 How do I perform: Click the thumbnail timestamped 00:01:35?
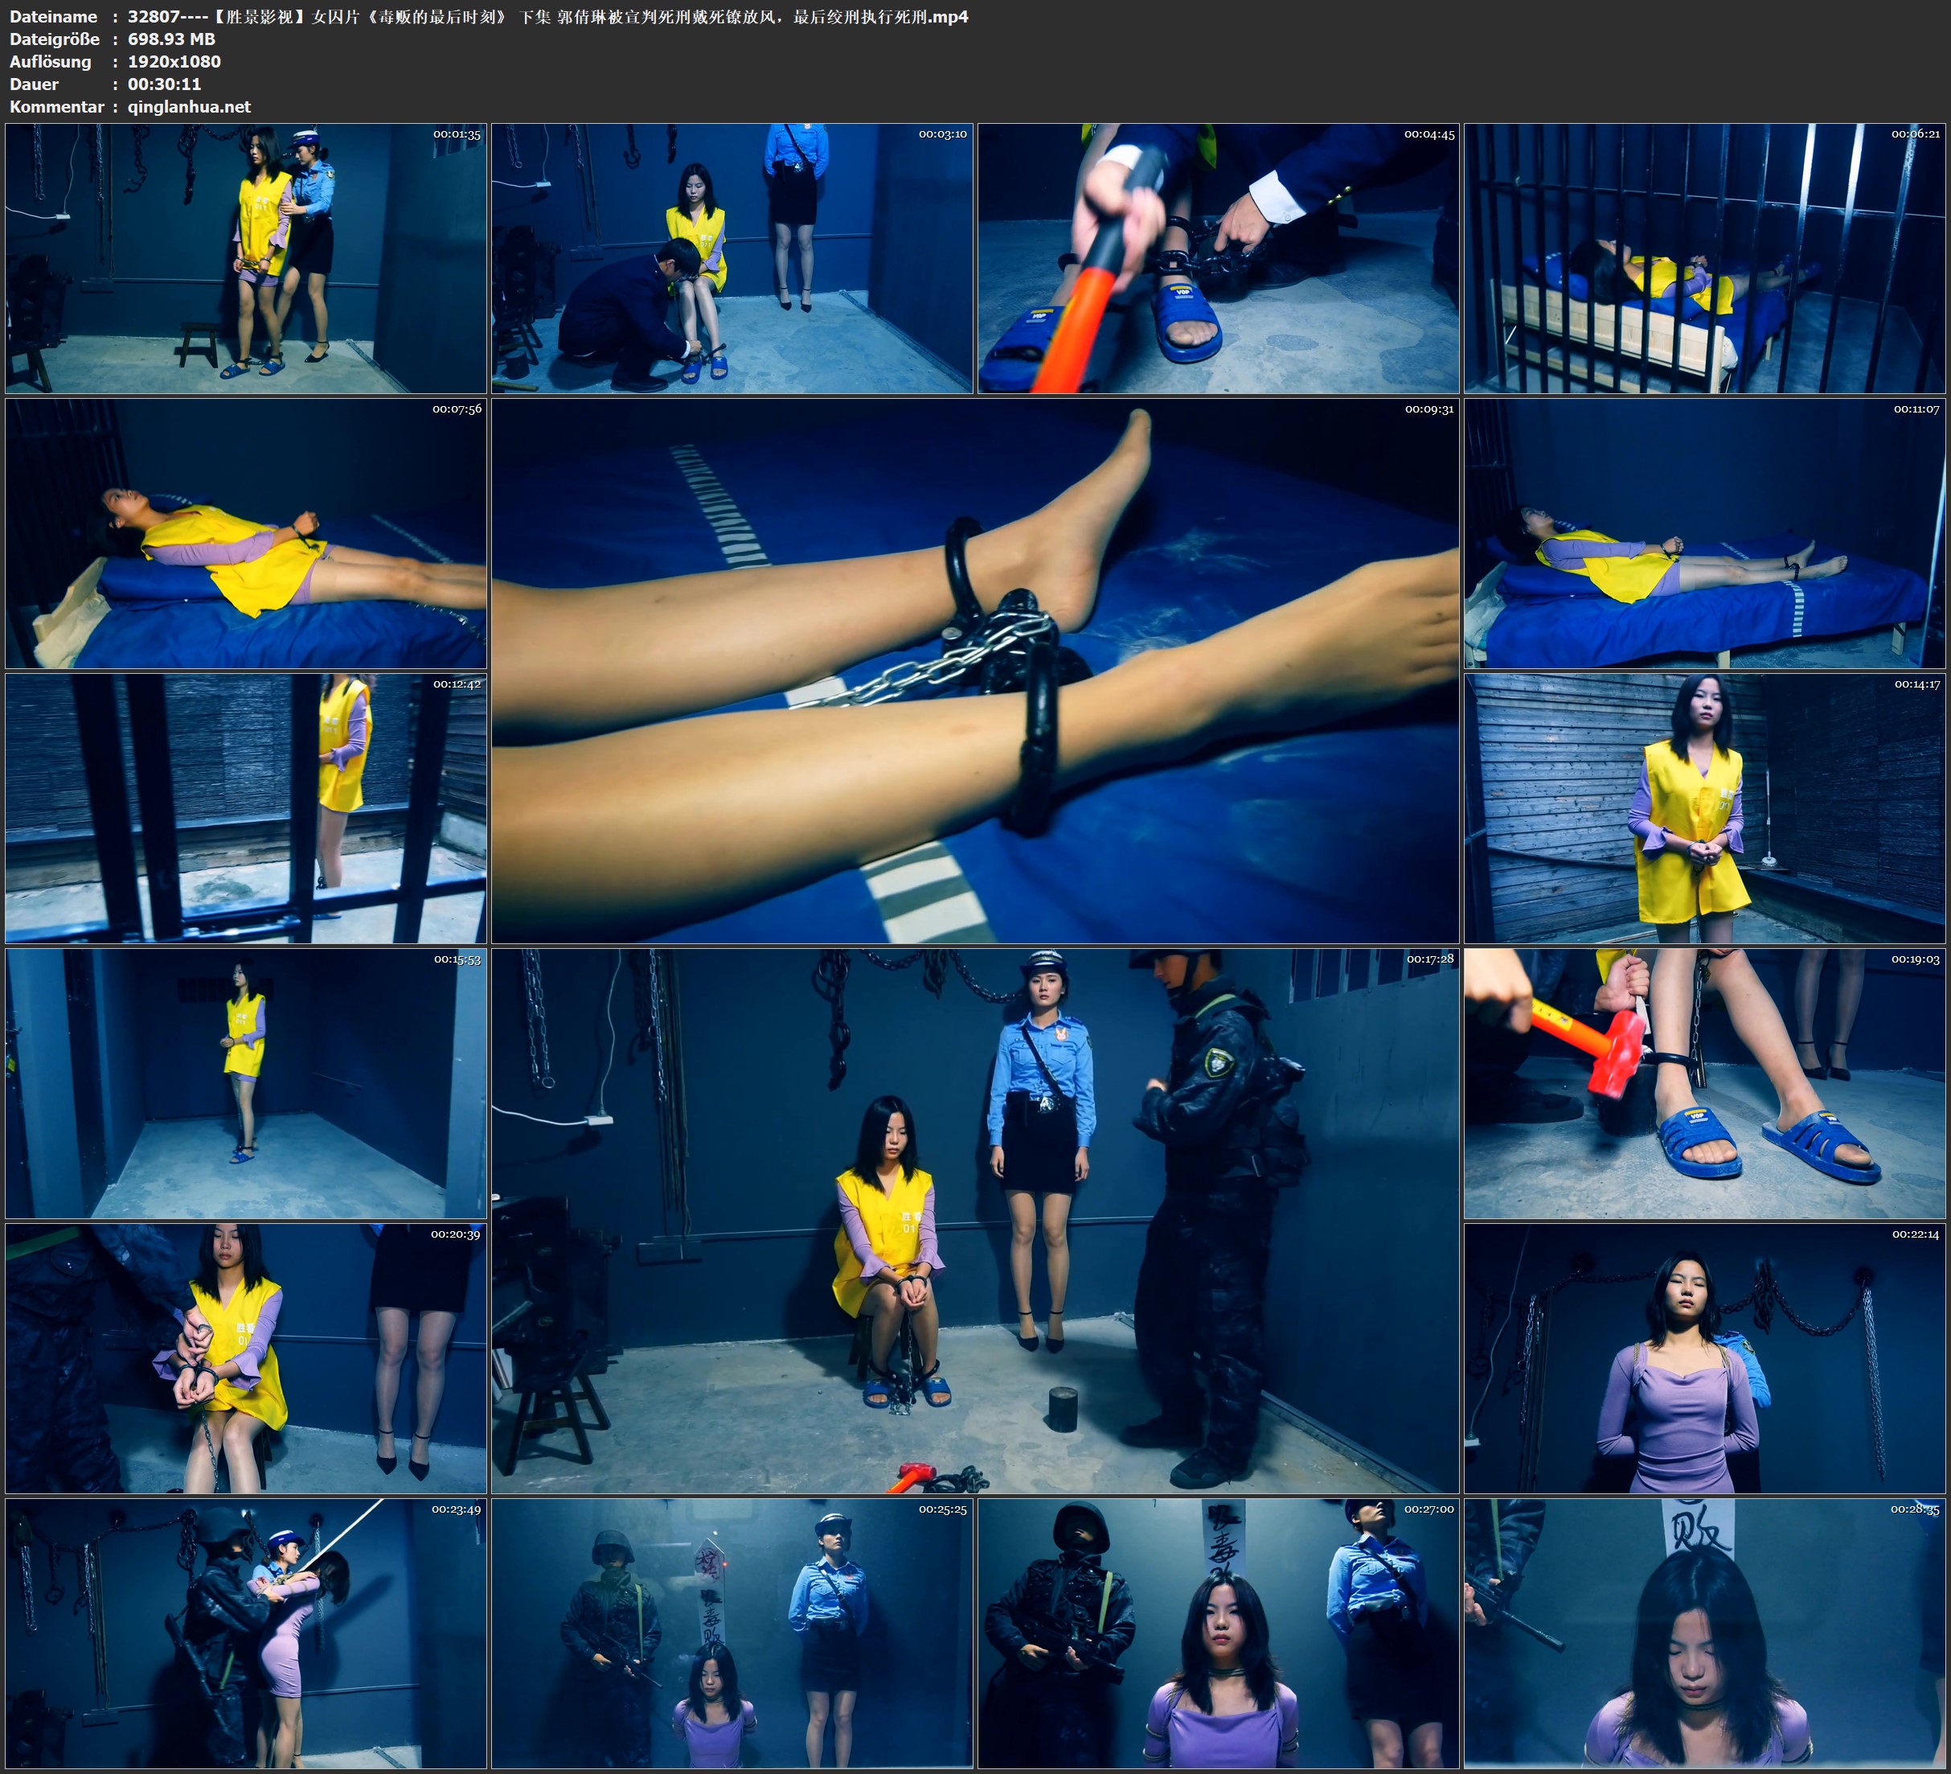246,257
